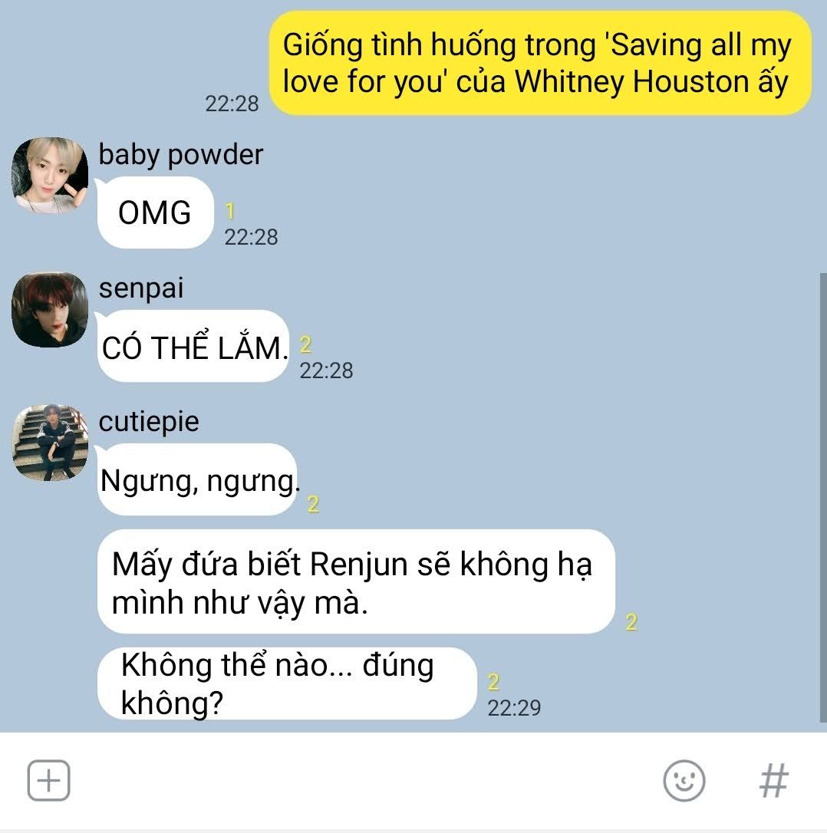Open cutiepie's profile picture
The height and width of the screenshot is (833, 827).
pos(50,443)
